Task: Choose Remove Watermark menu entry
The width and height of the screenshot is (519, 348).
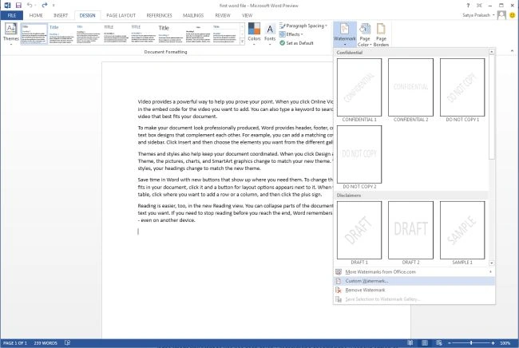Action: pos(414,290)
